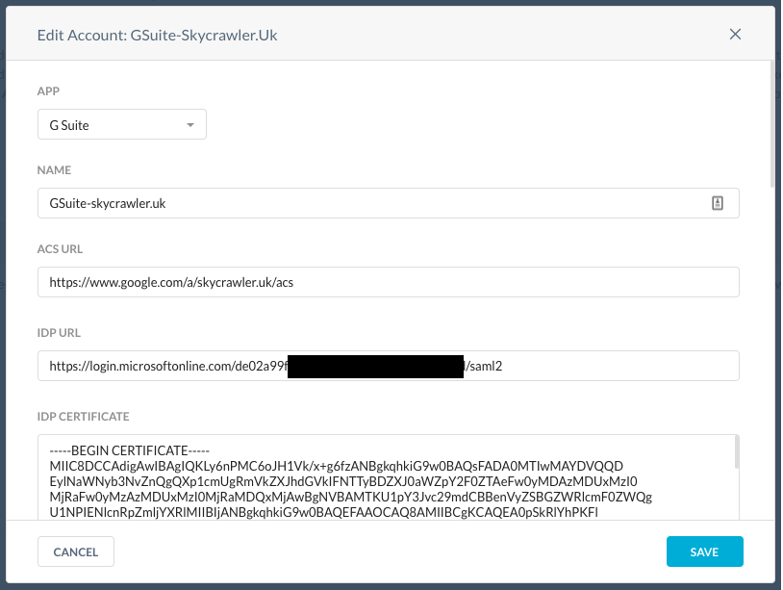Click the IDP URL field label
Viewport: 783px width, 590px height.
coord(59,333)
